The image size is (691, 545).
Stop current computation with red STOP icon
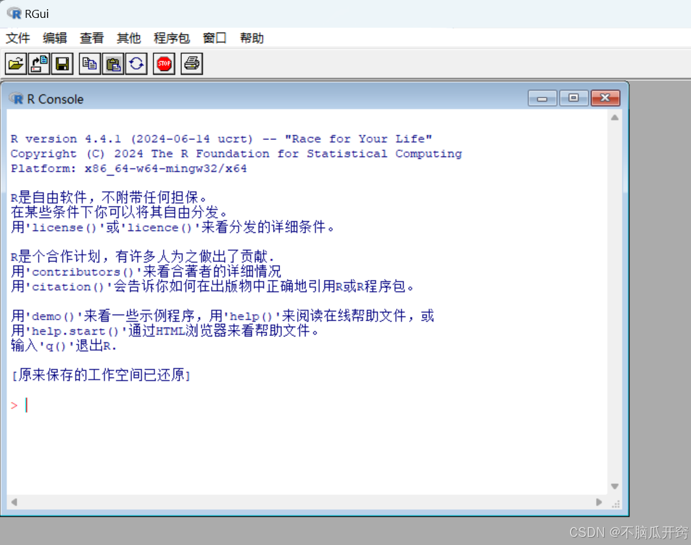[164, 64]
